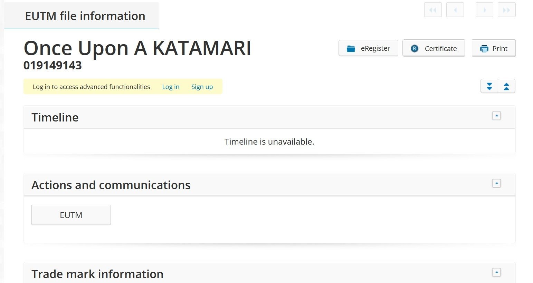
Task: Open the Certificate button
Action: pyautogui.click(x=434, y=48)
